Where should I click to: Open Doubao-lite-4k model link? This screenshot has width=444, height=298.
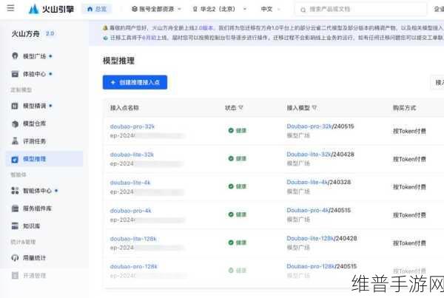click(x=307, y=182)
